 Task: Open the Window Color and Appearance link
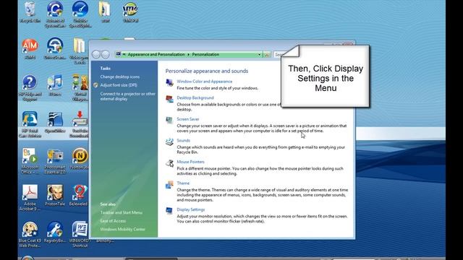(204, 82)
